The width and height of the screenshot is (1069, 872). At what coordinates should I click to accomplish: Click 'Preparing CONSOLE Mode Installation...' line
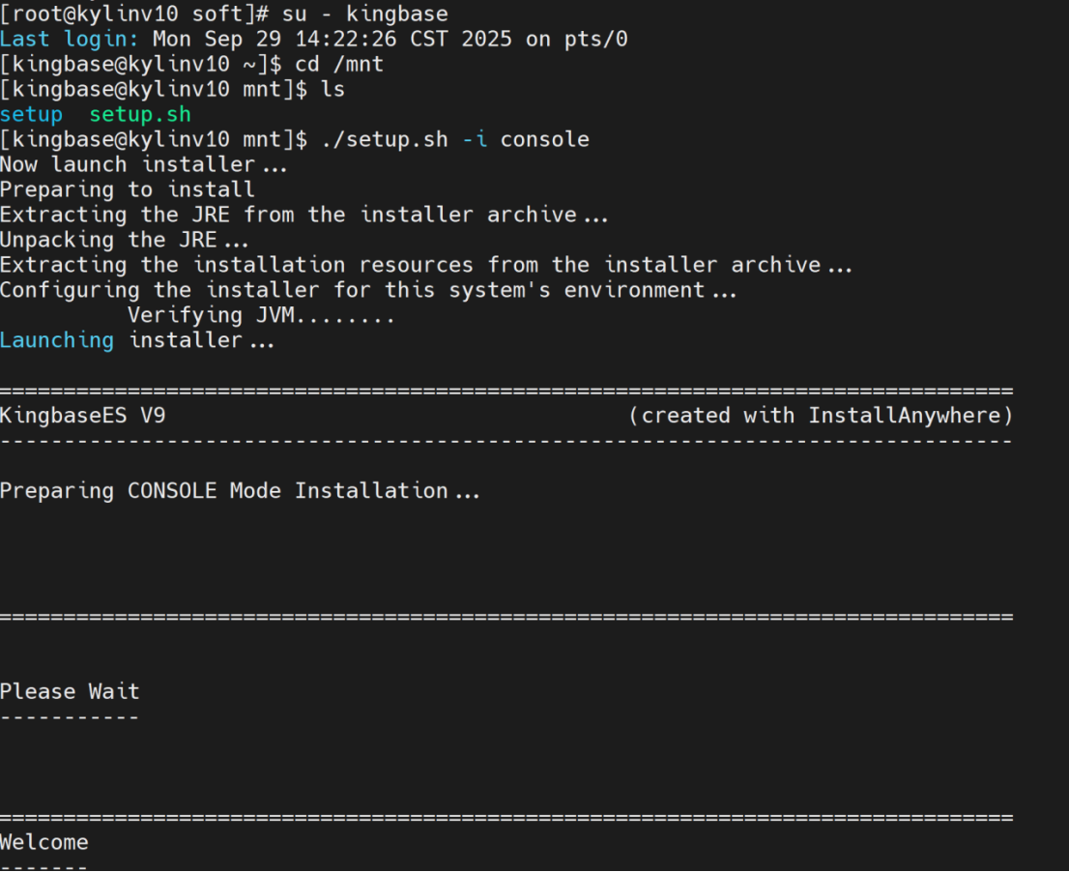click(x=240, y=491)
